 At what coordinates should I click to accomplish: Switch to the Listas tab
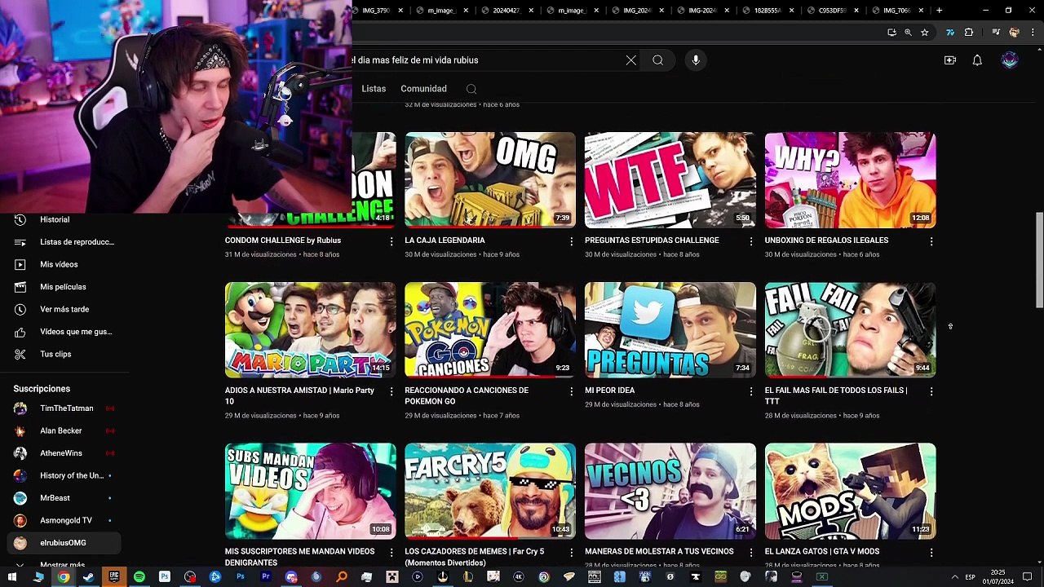(x=374, y=89)
